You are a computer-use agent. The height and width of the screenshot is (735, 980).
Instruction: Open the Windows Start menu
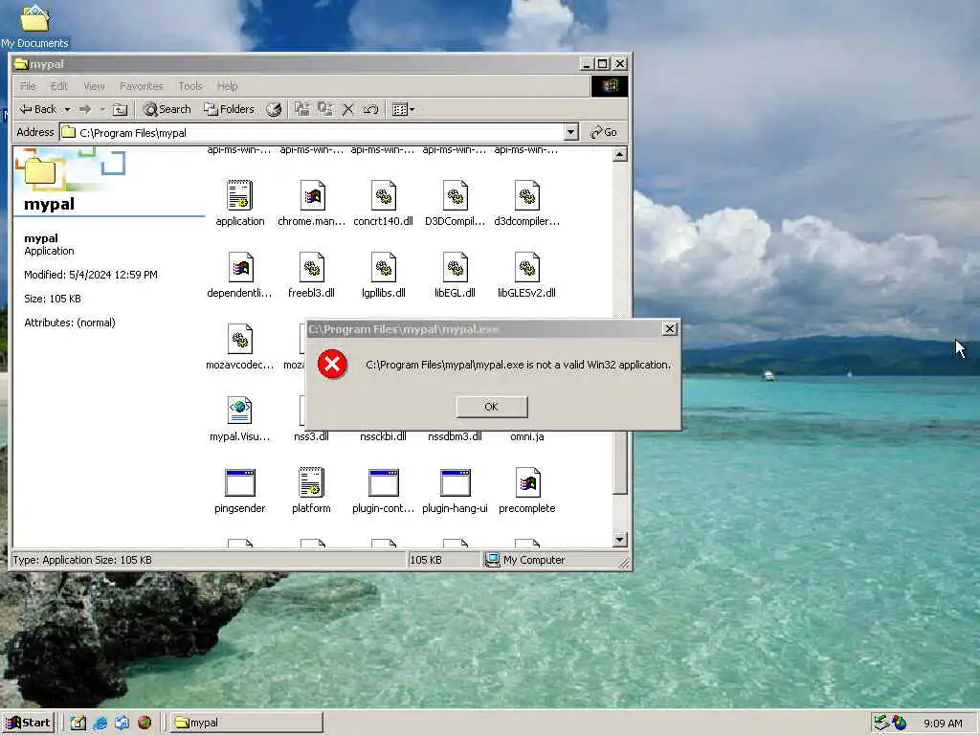point(28,723)
